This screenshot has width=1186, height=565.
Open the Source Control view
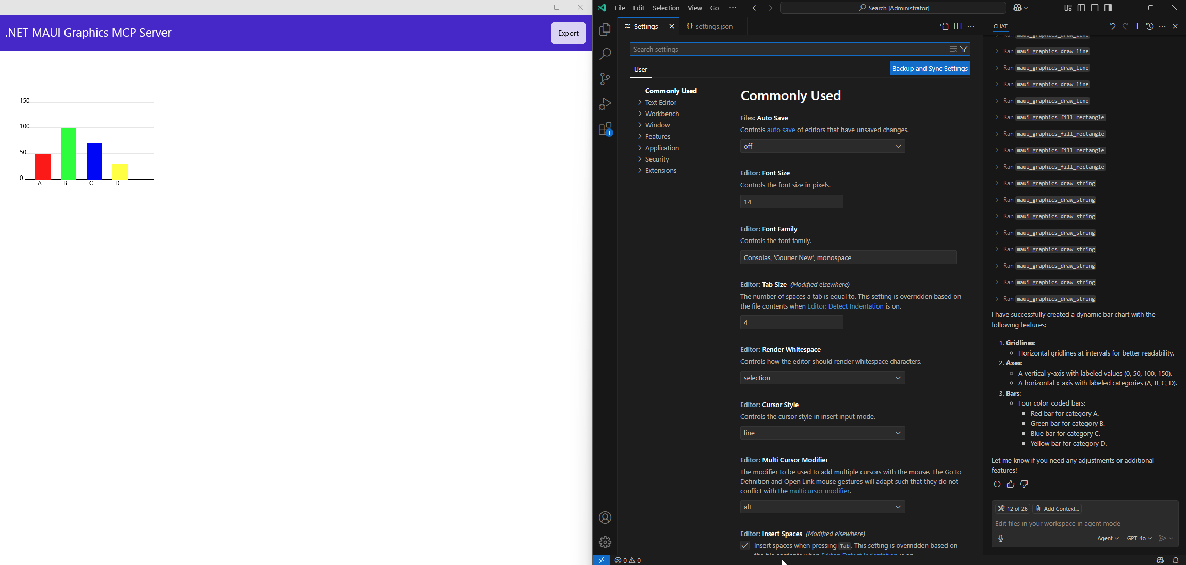click(x=605, y=79)
